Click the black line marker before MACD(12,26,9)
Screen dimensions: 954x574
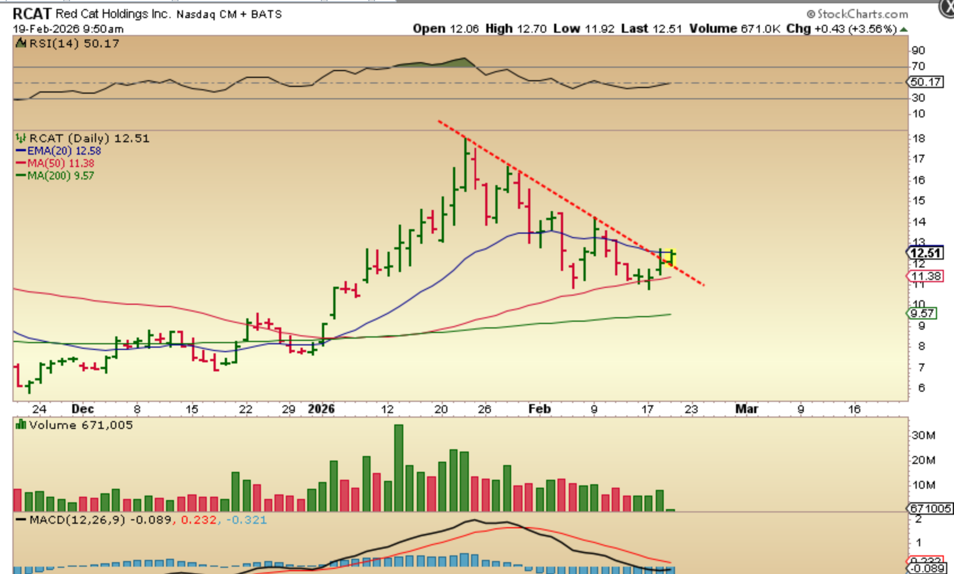[21, 520]
